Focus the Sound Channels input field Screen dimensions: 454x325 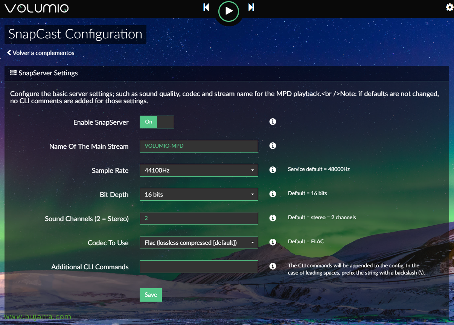(199, 218)
